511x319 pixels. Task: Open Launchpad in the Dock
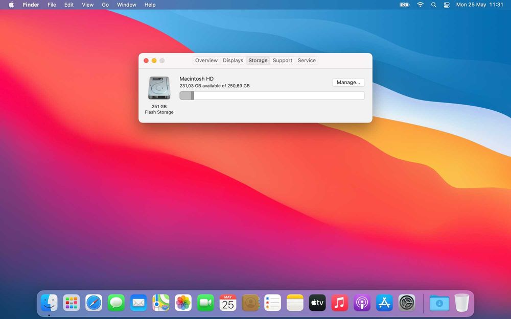coord(71,303)
